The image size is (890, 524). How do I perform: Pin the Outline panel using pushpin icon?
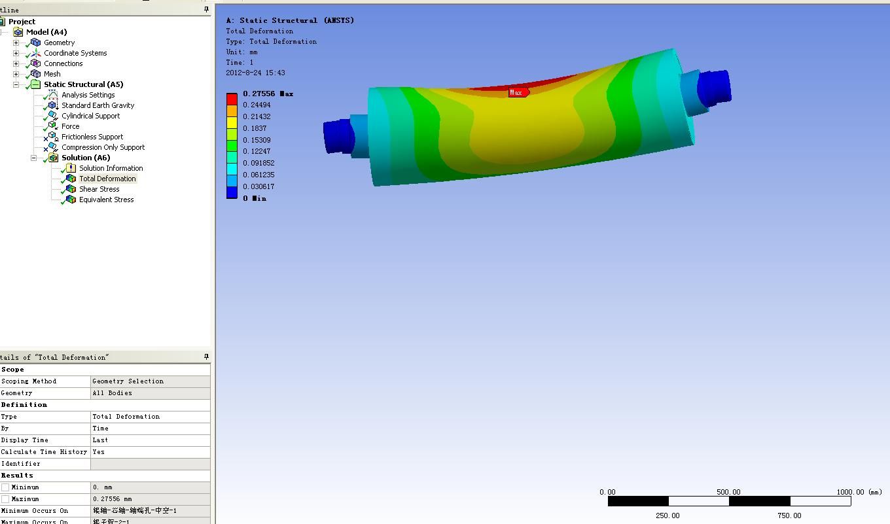(206, 10)
